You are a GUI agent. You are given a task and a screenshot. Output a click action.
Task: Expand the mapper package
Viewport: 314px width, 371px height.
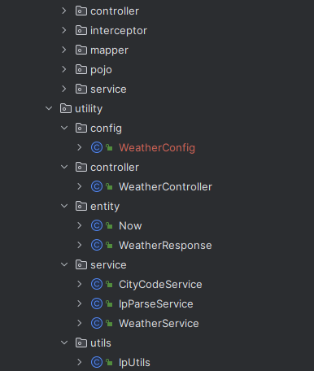[x=64, y=50]
